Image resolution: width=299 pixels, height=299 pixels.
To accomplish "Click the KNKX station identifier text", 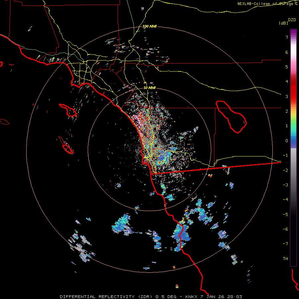I will pyautogui.click(x=192, y=297).
